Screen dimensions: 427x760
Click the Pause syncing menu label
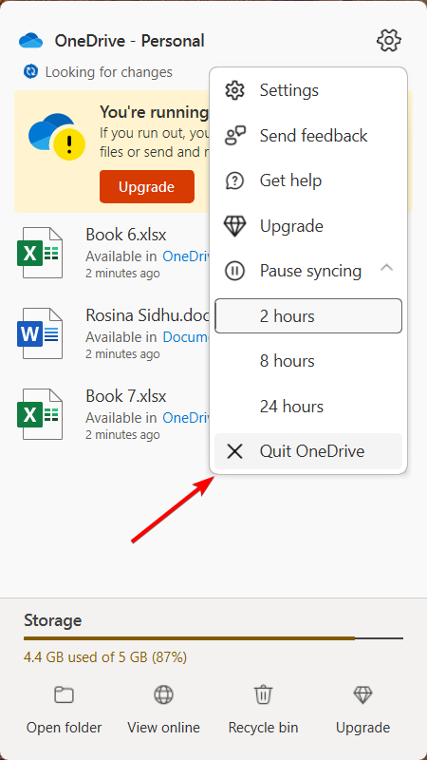click(x=311, y=271)
